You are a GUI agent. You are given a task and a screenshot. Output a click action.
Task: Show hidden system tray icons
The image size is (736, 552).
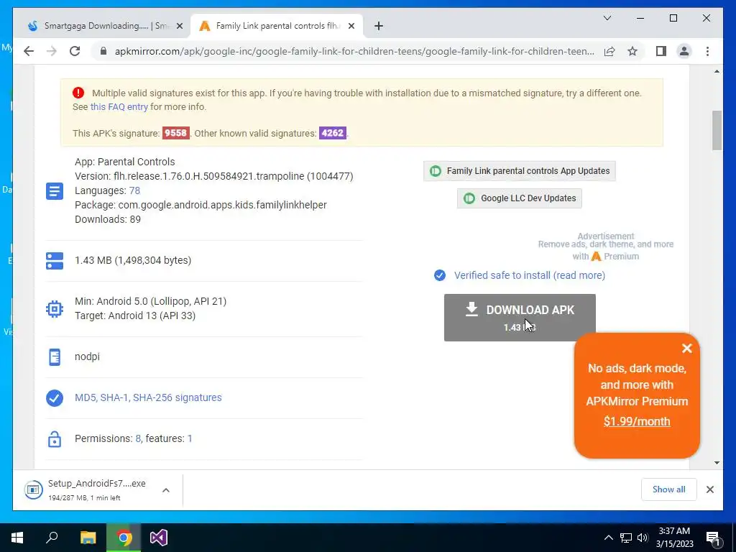608,538
